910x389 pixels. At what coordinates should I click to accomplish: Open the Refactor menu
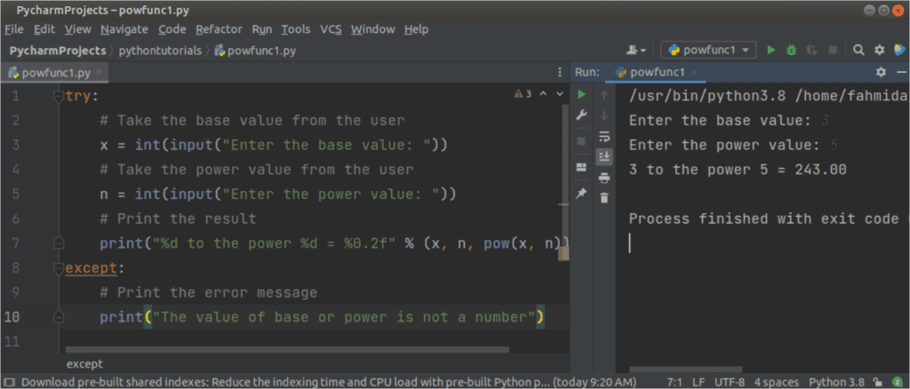(x=219, y=29)
